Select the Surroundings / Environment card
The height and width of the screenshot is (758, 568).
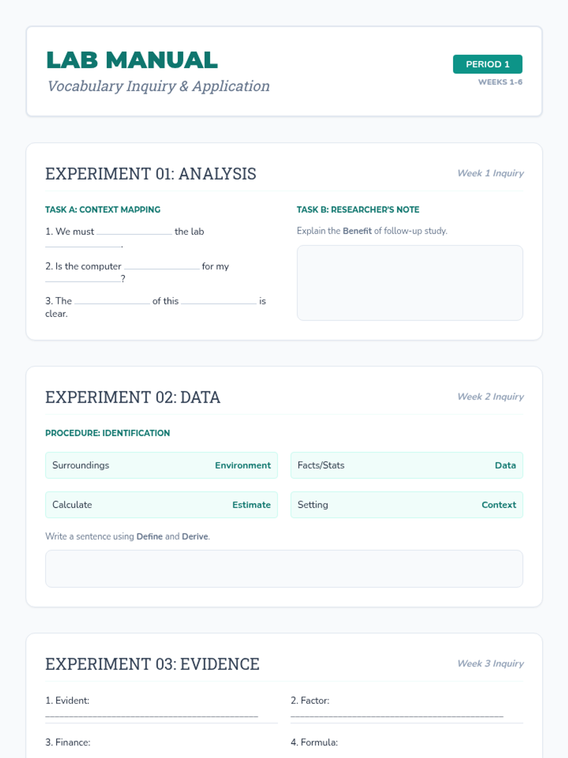click(x=161, y=465)
